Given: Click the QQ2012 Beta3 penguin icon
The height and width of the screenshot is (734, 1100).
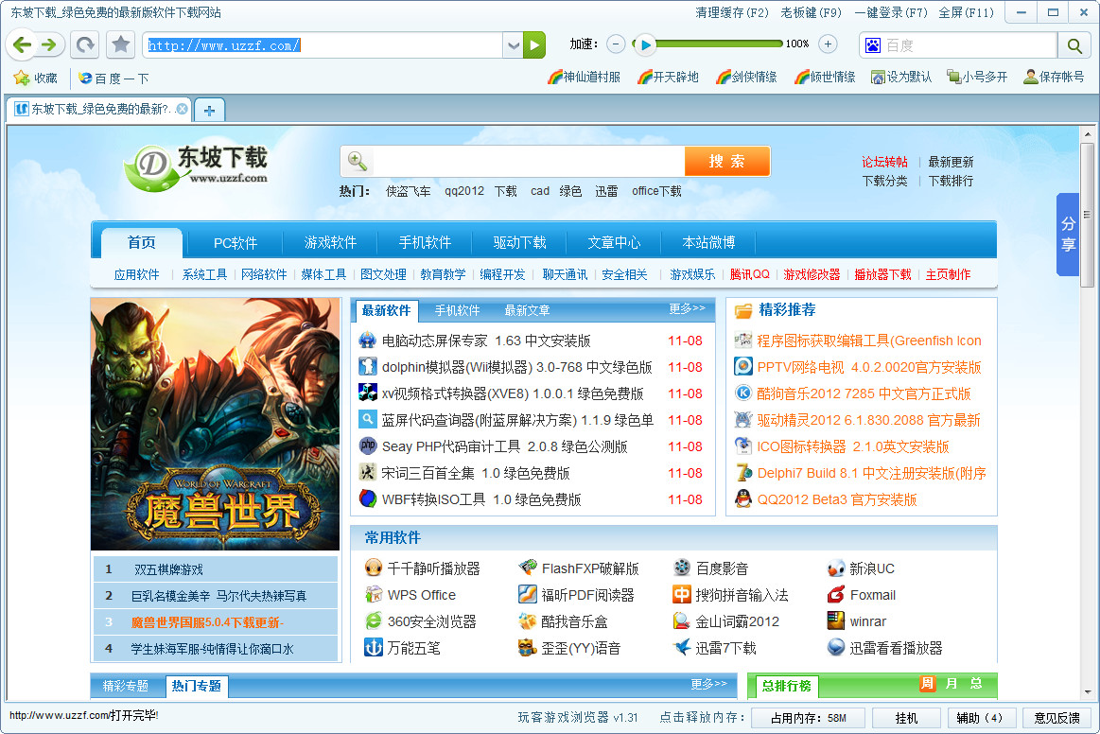Looking at the screenshot, I should tap(742, 498).
